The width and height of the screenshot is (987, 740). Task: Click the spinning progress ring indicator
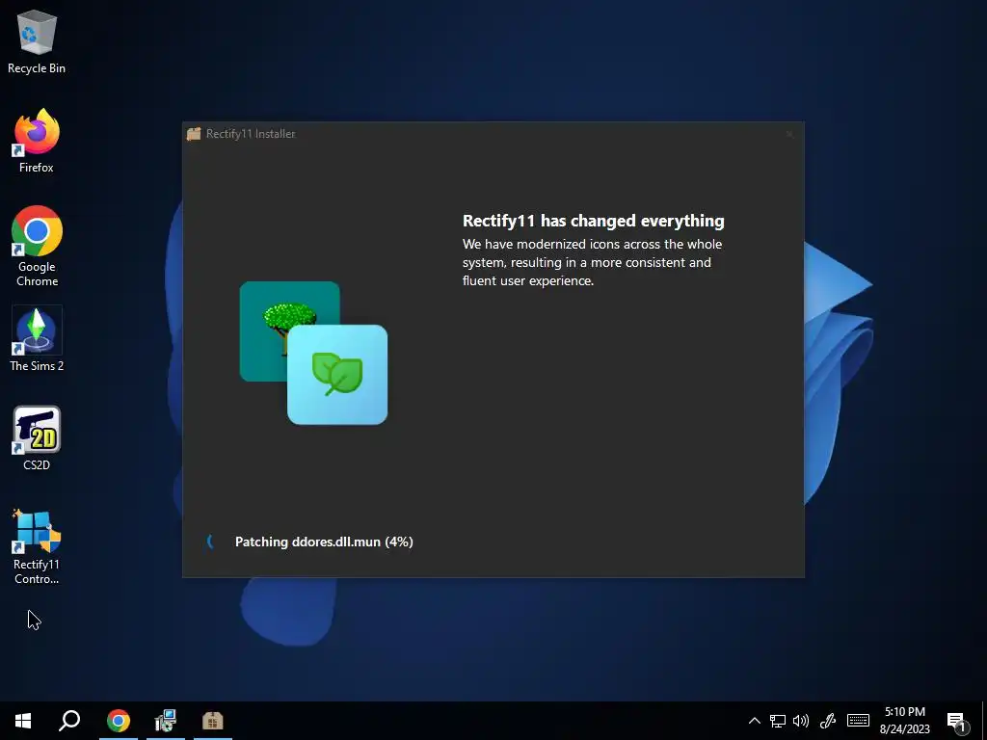point(211,542)
